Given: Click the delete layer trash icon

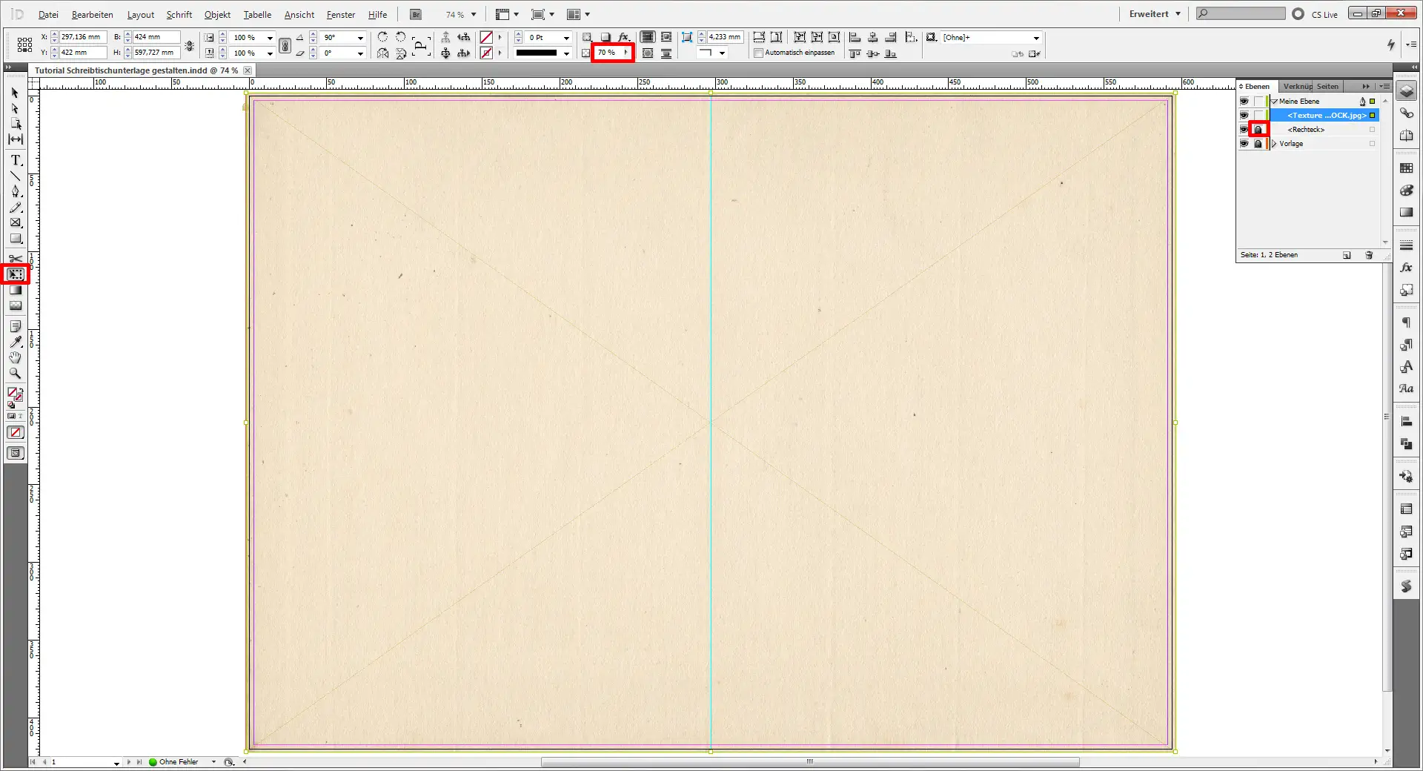Looking at the screenshot, I should tap(1369, 254).
